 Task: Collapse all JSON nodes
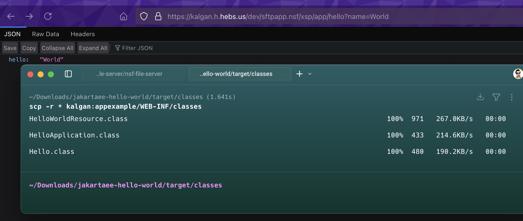(x=58, y=48)
